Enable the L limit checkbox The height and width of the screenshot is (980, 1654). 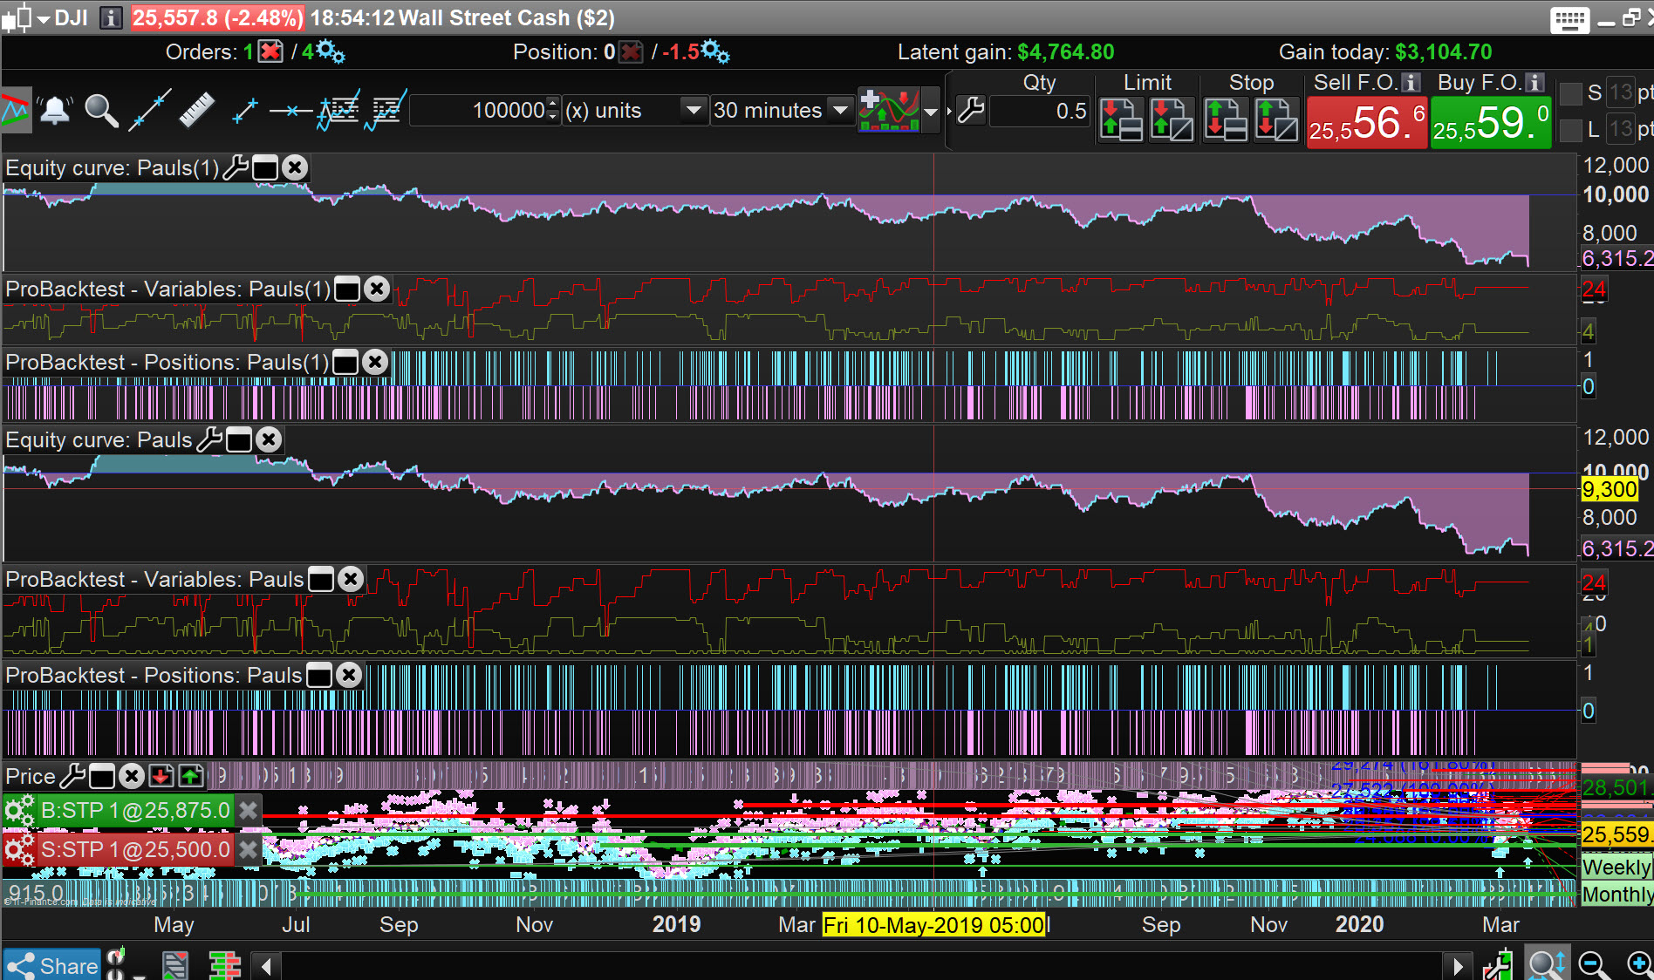1571,130
